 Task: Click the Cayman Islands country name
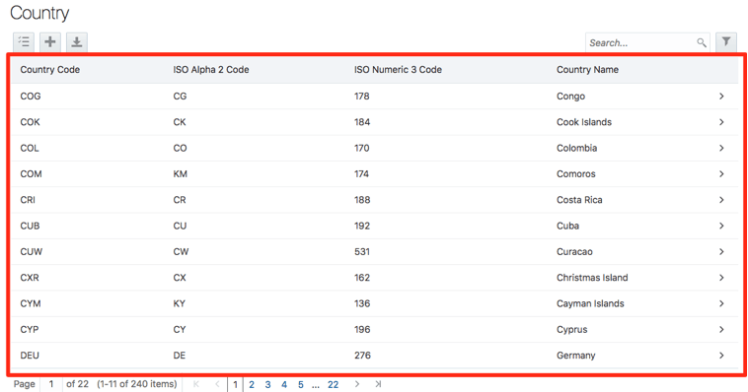click(x=590, y=303)
